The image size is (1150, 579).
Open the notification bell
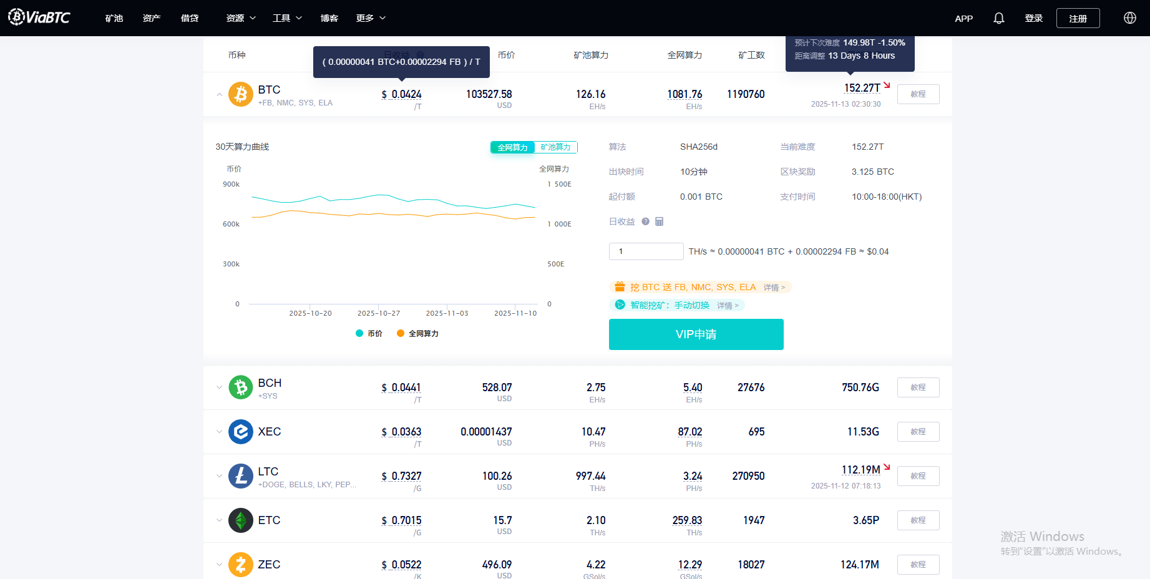click(x=998, y=18)
